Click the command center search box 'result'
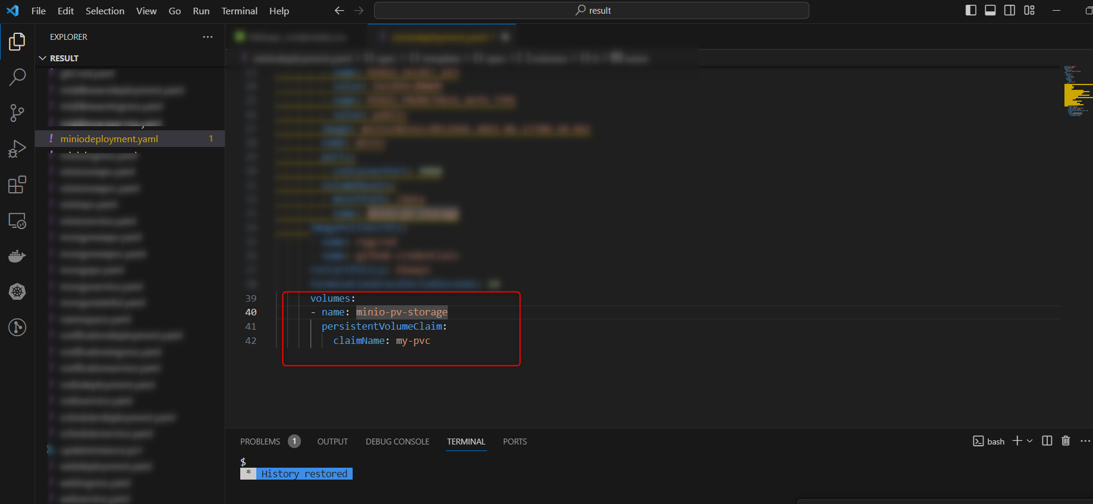This screenshot has height=504, width=1093. tap(592, 11)
